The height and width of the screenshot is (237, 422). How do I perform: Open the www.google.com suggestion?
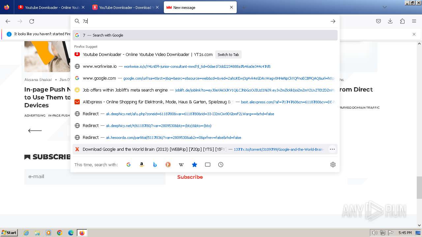(205, 78)
